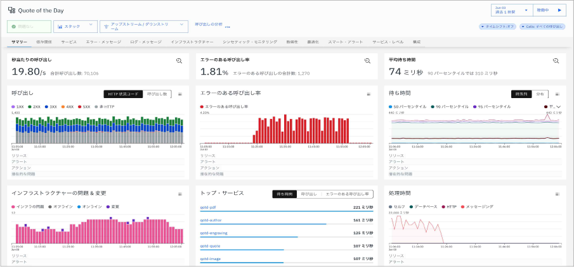Expand the タイムシフト:オフ filter chip
This screenshot has width=574, height=267.
coord(499,27)
